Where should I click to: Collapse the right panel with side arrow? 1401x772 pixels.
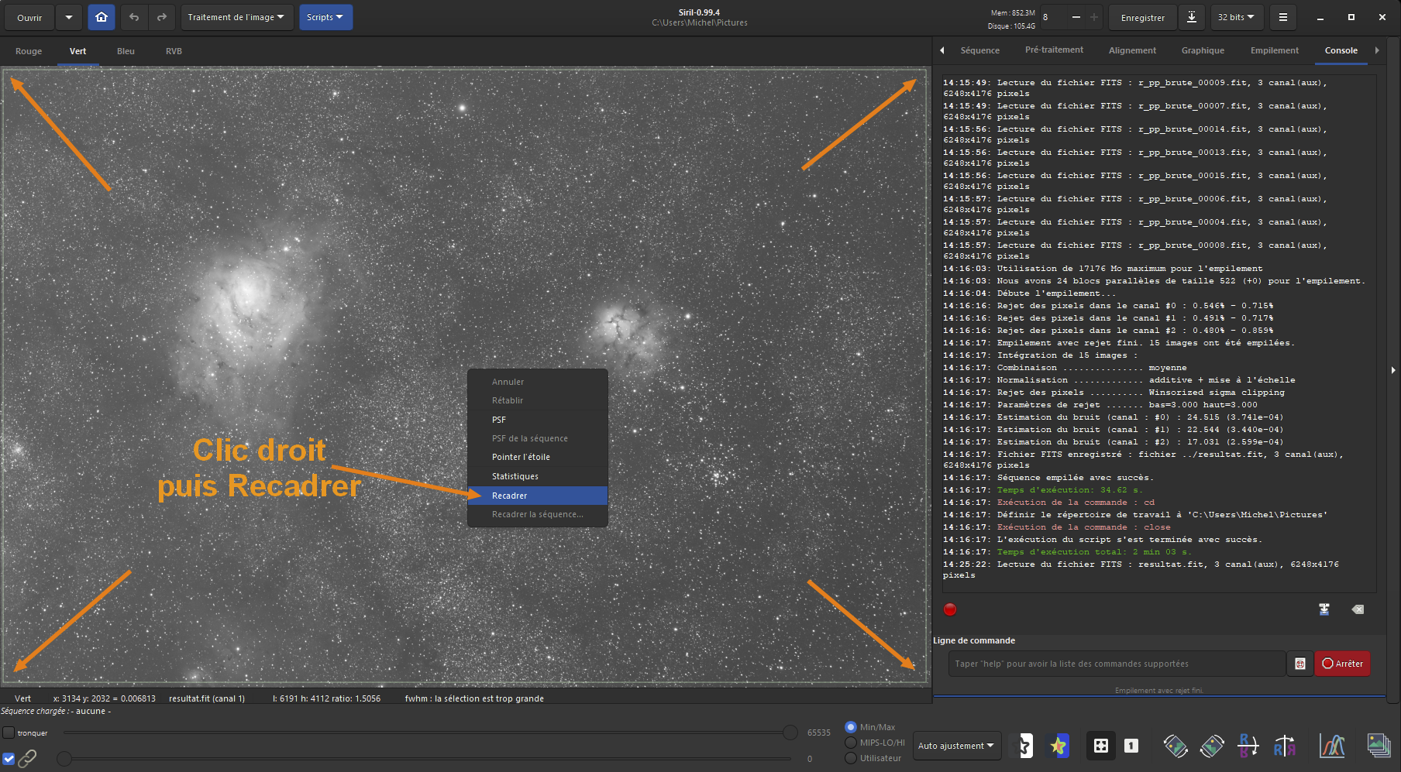[x=1393, y=370]
